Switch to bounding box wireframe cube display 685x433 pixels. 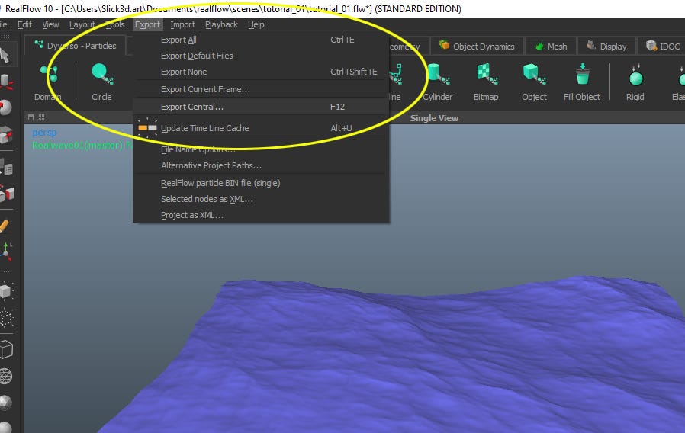click(x=6, y=350)
